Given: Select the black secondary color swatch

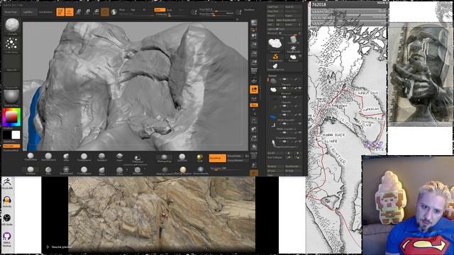Looking at the screenshot, I should click(7, 135).
